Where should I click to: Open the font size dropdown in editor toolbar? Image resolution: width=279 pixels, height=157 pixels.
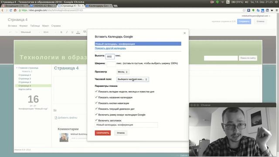[x=49, y=32]
